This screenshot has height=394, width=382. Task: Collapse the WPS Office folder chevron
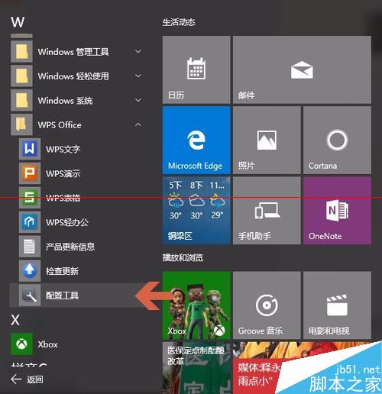coord(138,124)
